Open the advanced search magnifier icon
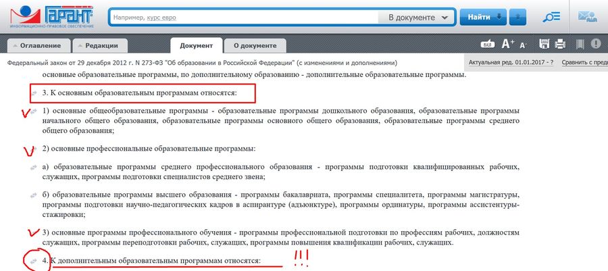Image resolution: width=608 pixels, height=271 pixels. 551,17
